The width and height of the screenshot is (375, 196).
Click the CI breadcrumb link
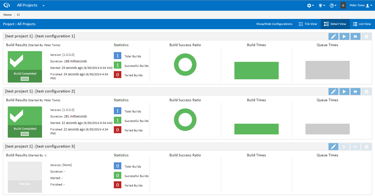(x=18, y=15)
